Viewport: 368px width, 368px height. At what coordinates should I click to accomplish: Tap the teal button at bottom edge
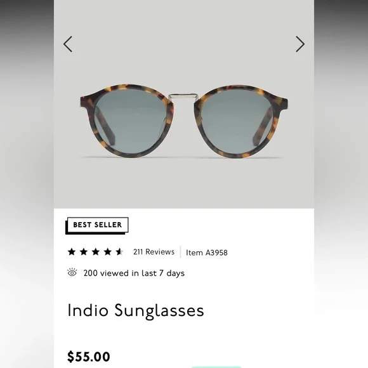point(216,367)
